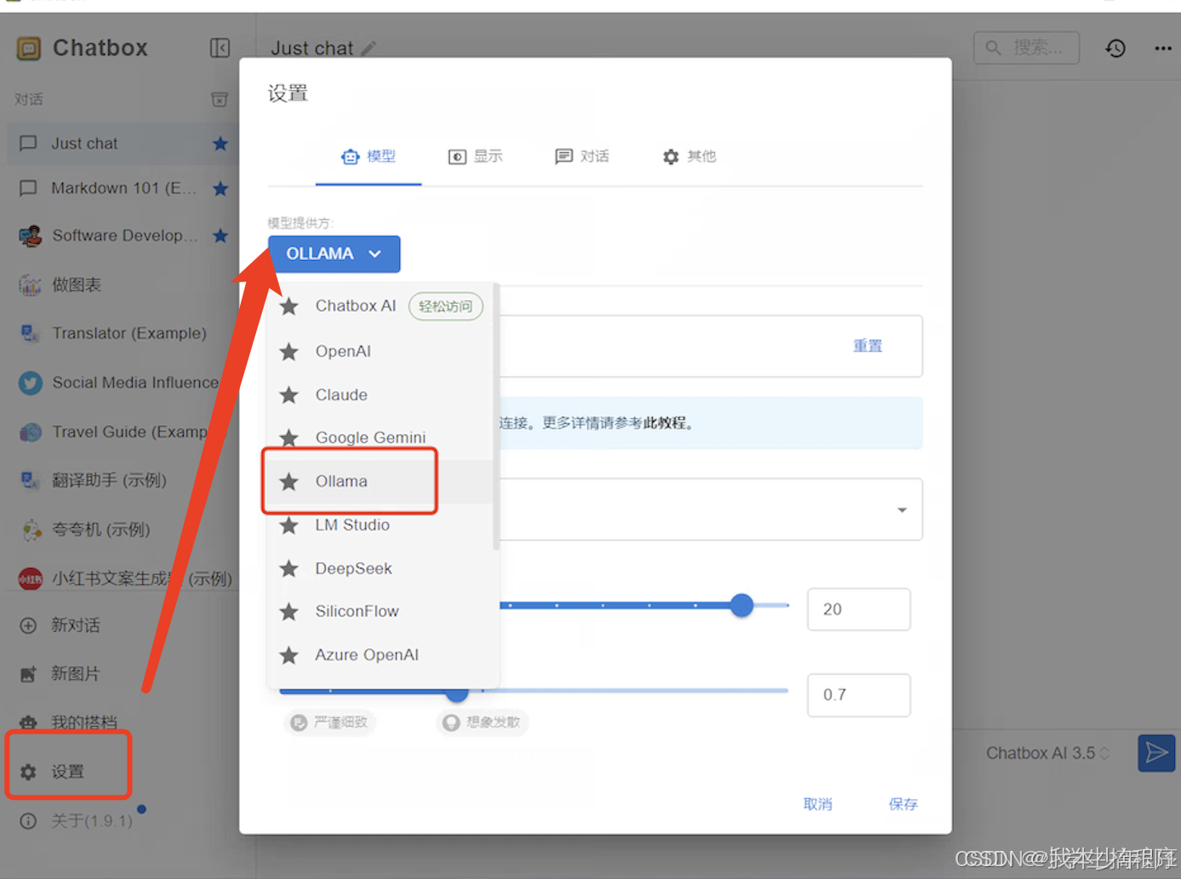This screenshot has height=879, width=1181.
Task: Open the 做图表 conversation
Action: [x=123, y=285]
